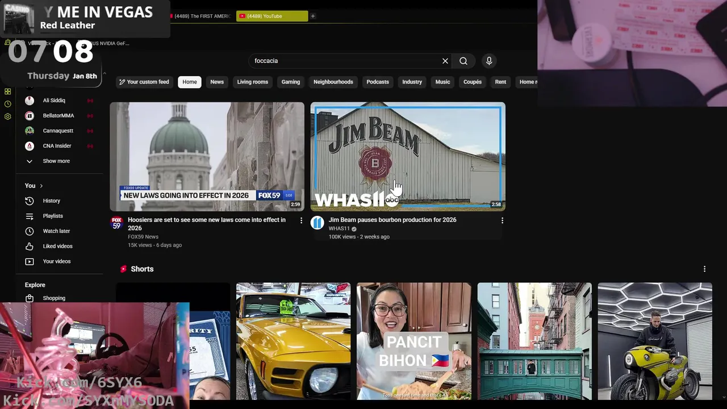Click the Ali Siddiq subscription name
727x409 pixels.
click(54, 101)
